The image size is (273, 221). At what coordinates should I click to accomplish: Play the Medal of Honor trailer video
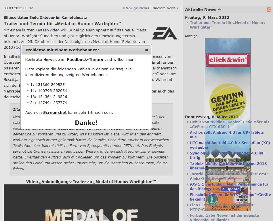[91, 203]
